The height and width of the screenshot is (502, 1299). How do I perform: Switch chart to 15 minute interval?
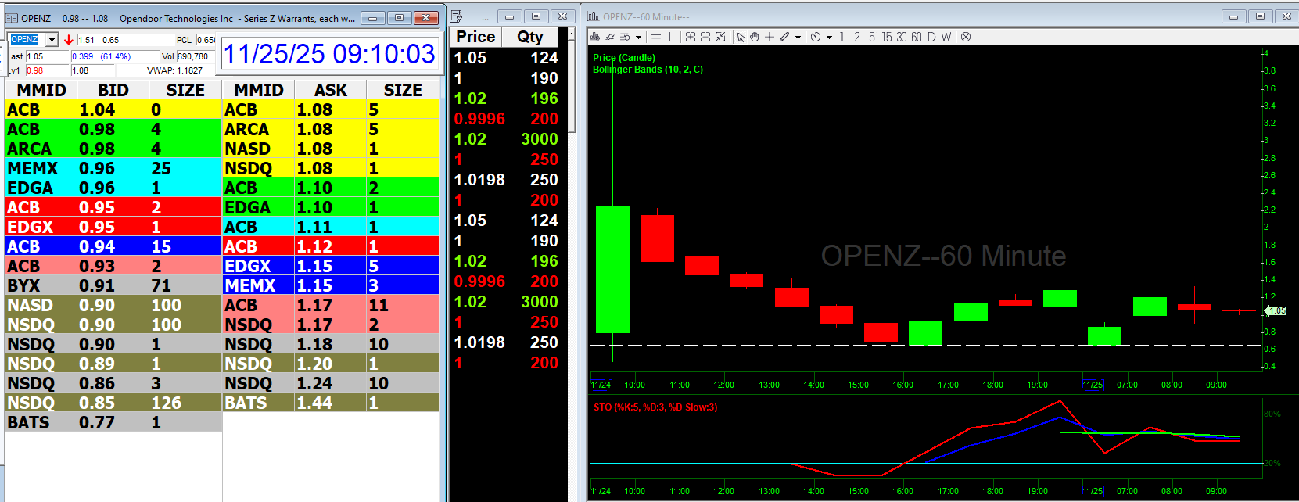click(887, 37)
